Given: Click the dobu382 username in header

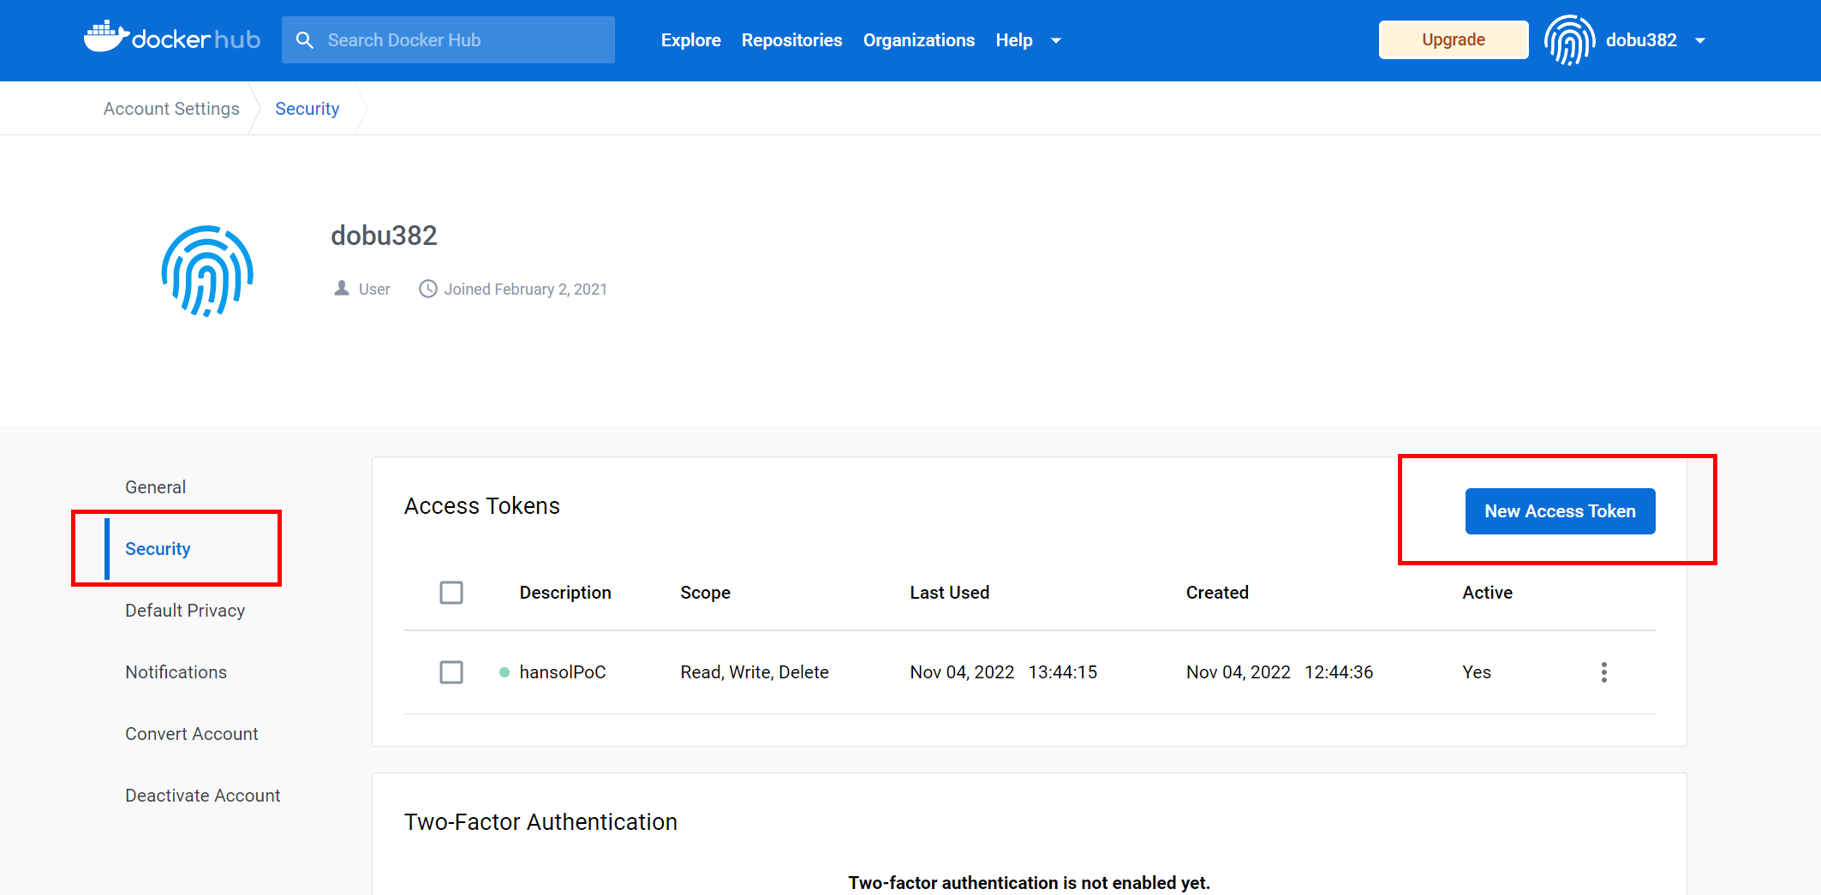Looking at the screenshot, I should pyautogui.click(x=1641, y=40).
